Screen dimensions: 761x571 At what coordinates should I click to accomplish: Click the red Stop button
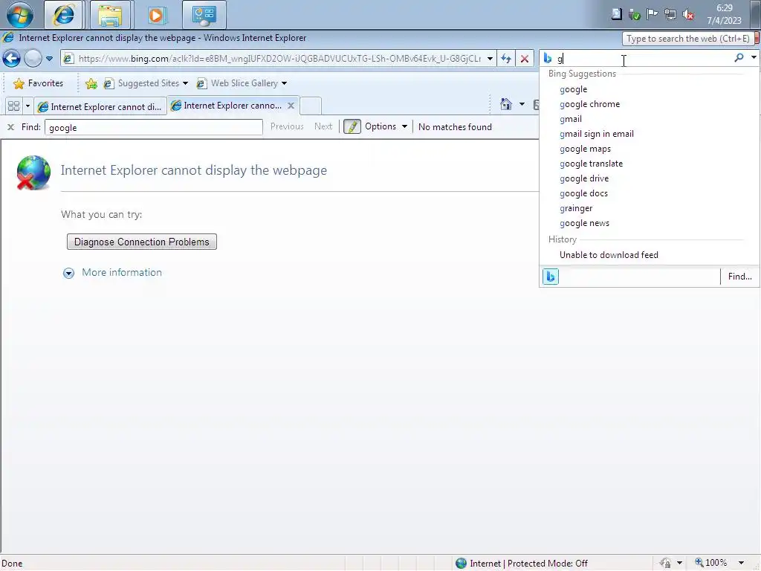(525, 59)
